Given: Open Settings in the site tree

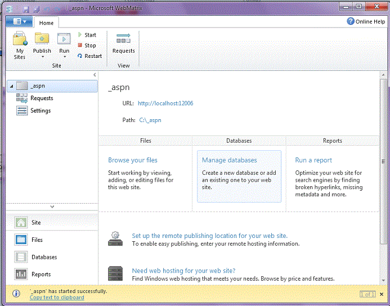Looking at the screenshot, I should (x=41, y=111).
